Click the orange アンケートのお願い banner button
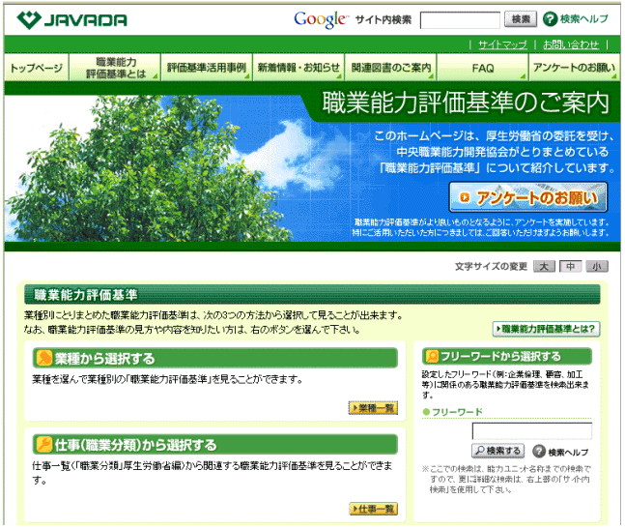Image resolution: width=625 pixels, height=529 pixels. click(x=528, y=197)
